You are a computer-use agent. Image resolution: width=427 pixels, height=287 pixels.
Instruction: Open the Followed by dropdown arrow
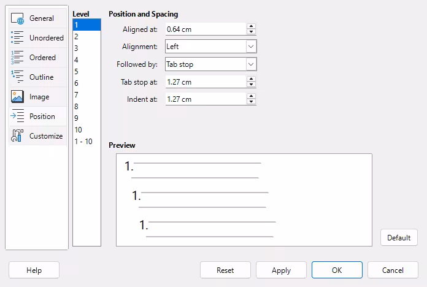pyautogui.click(x=251, y=64)
